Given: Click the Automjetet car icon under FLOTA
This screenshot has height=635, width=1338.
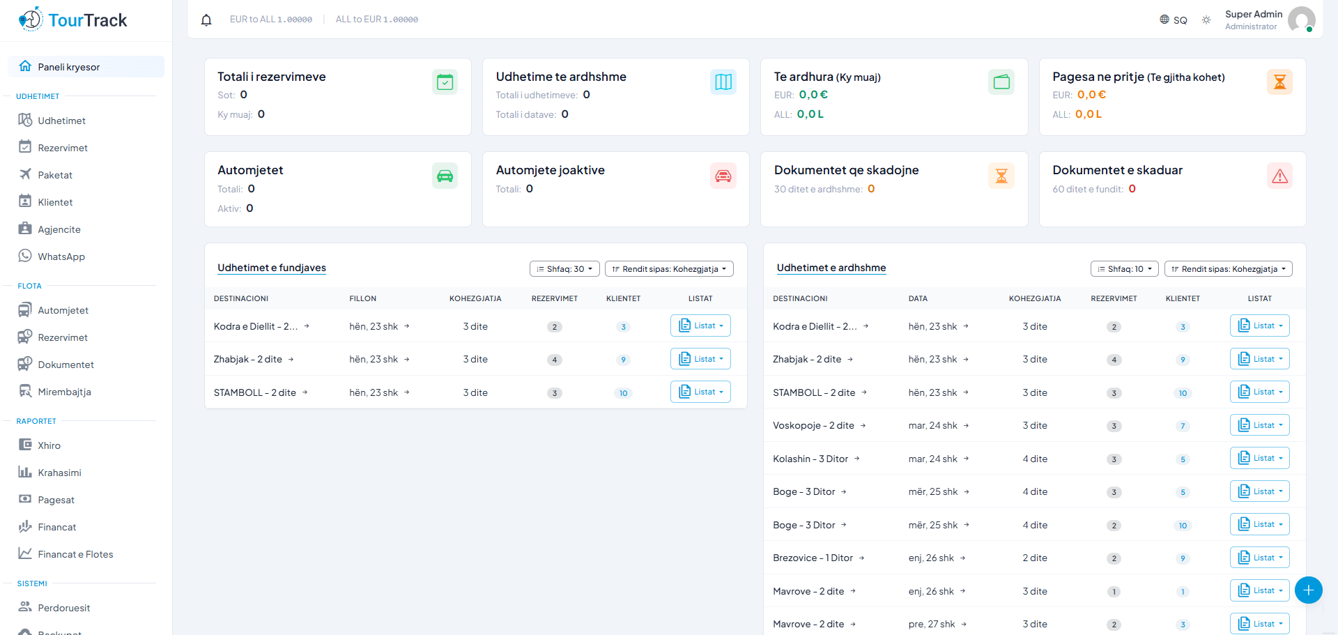Looking at the screenshot, I should (25, 310).
